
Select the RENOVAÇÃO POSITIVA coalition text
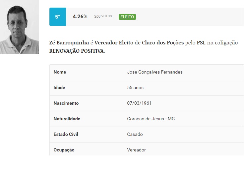(x=77, y=51)
